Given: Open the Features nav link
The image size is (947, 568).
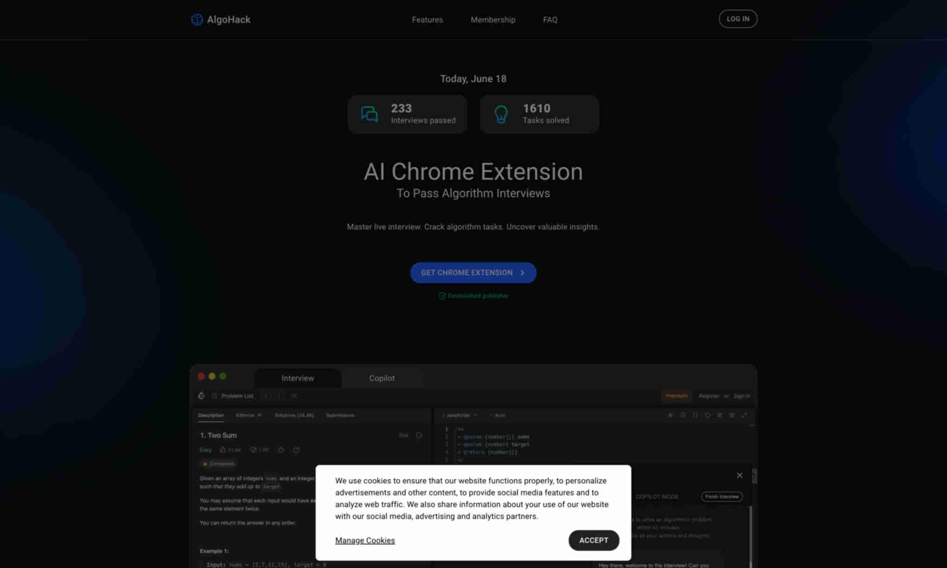Looking at the screenshot, I should [427, 19].
